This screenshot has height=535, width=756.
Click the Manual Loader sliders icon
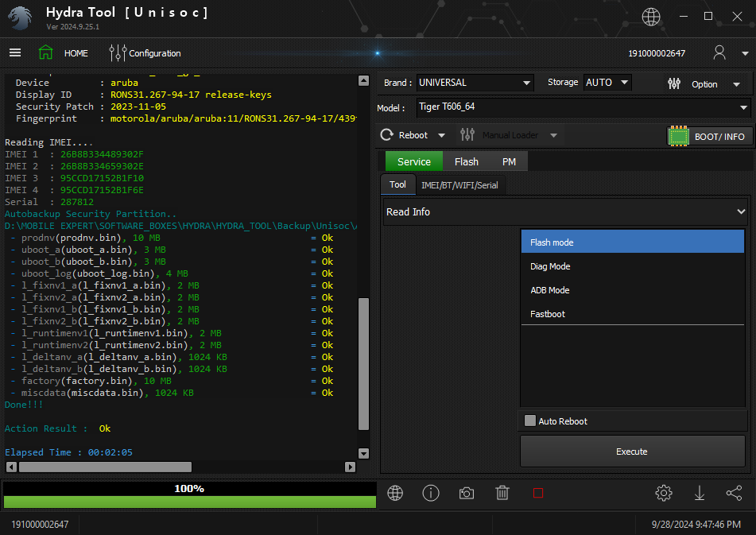point(467,135)
